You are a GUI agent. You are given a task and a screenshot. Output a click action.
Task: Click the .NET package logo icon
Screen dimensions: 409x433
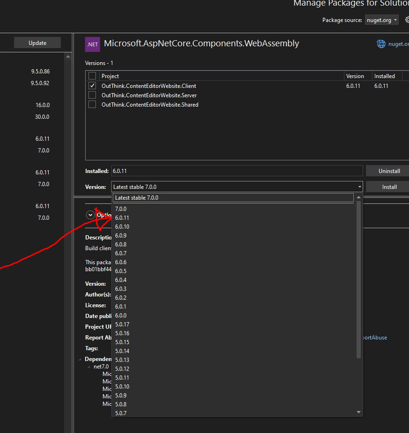click(x=92, y=43)
